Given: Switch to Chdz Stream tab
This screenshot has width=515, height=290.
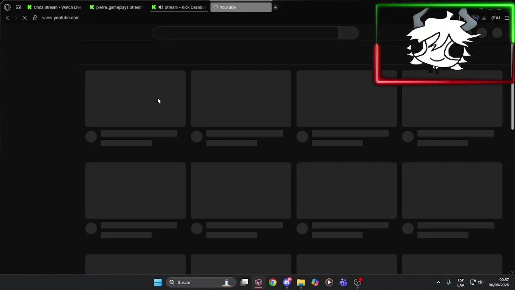Looking at the screenshot, I should [x=54, y=7].
